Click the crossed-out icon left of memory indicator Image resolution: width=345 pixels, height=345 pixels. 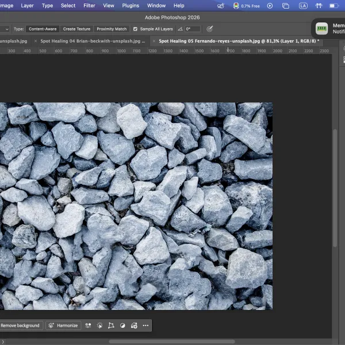point(221,6)
